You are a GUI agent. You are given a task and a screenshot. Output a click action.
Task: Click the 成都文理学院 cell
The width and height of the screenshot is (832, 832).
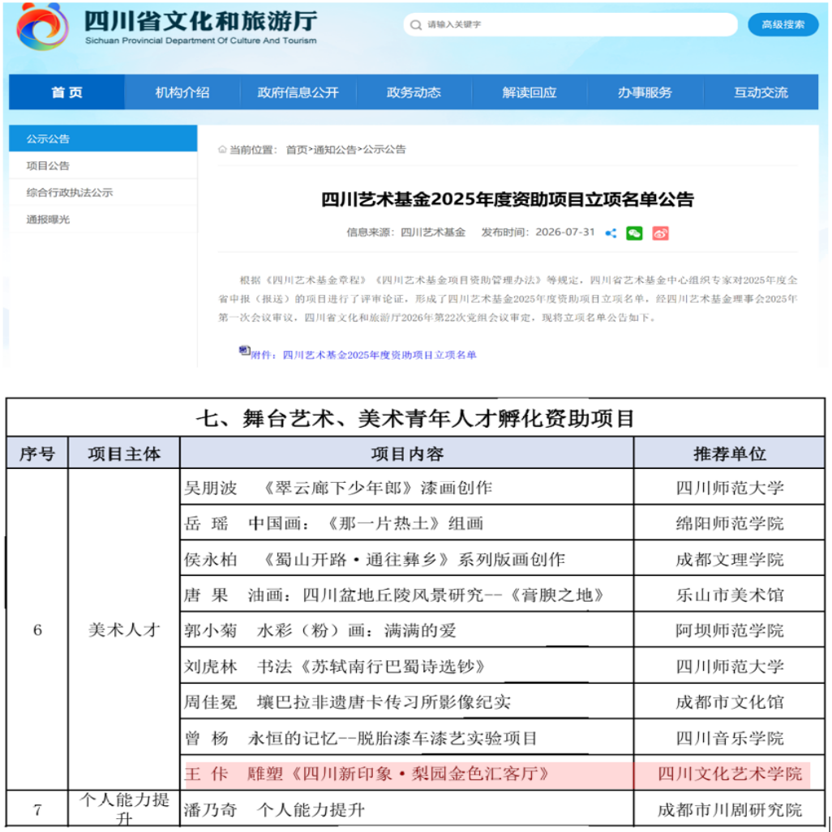(730, 559)
